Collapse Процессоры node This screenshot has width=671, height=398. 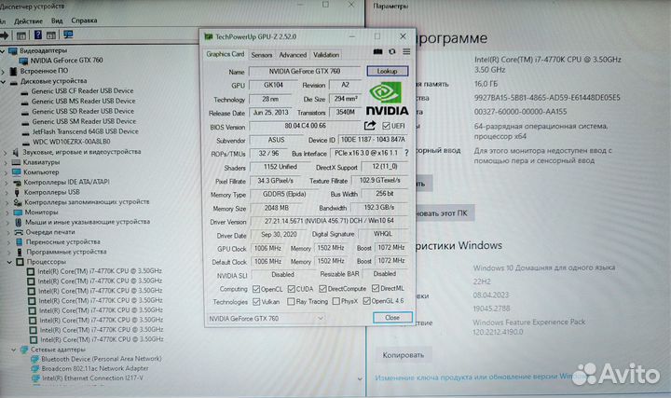[9, 262]
